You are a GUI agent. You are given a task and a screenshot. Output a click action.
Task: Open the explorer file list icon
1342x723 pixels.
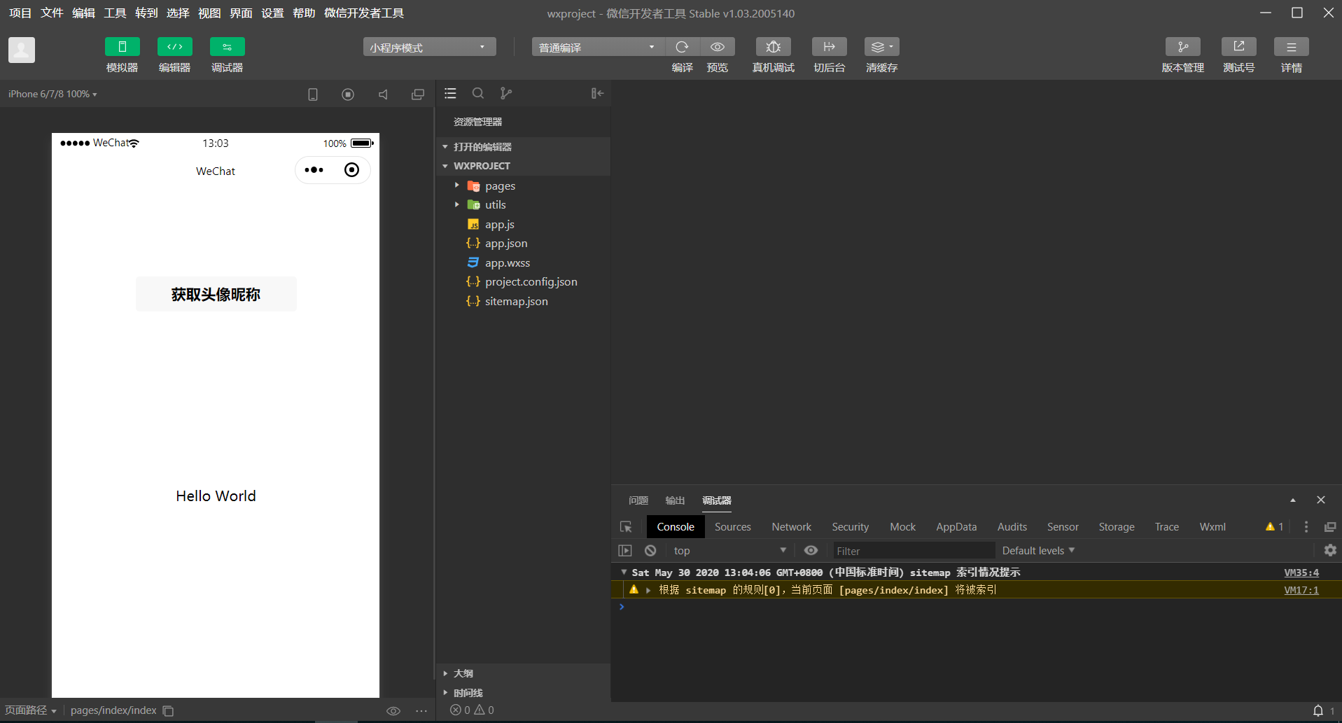point(450,93)
